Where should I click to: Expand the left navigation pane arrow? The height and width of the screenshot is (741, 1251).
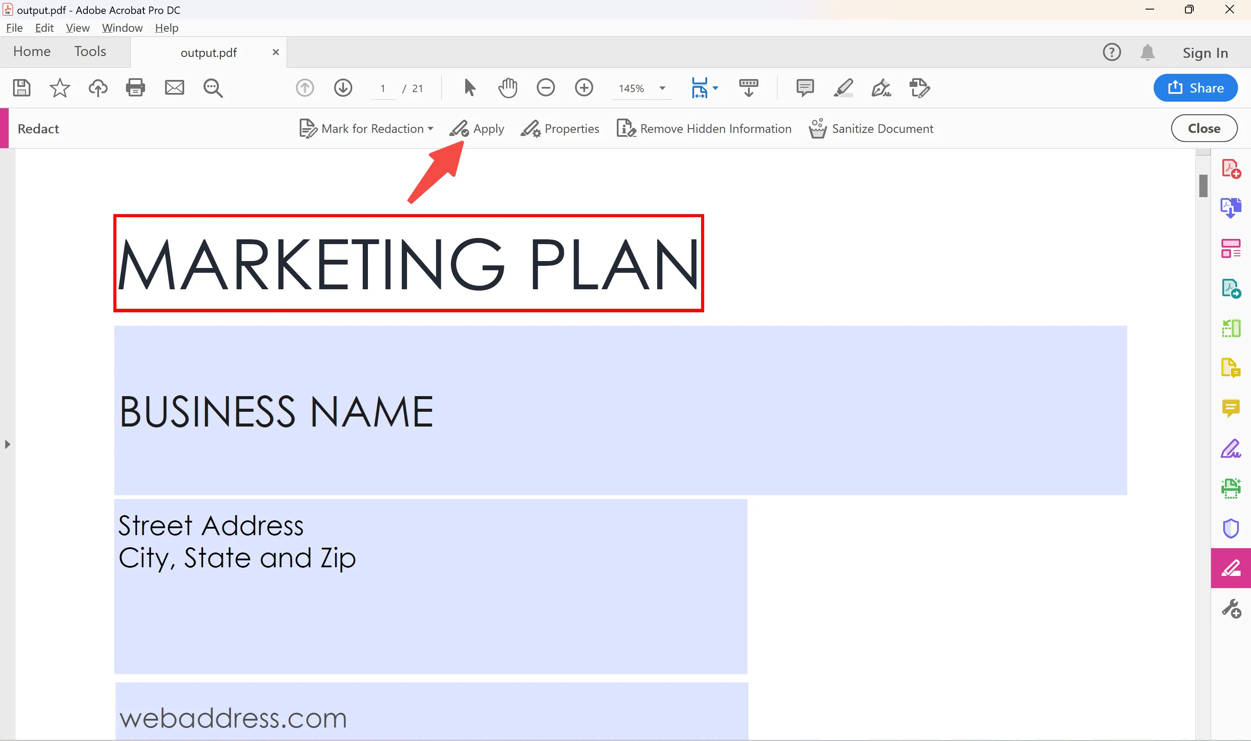coord(7,443)
